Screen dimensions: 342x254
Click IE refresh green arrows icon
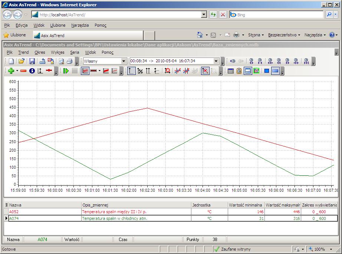213,14
